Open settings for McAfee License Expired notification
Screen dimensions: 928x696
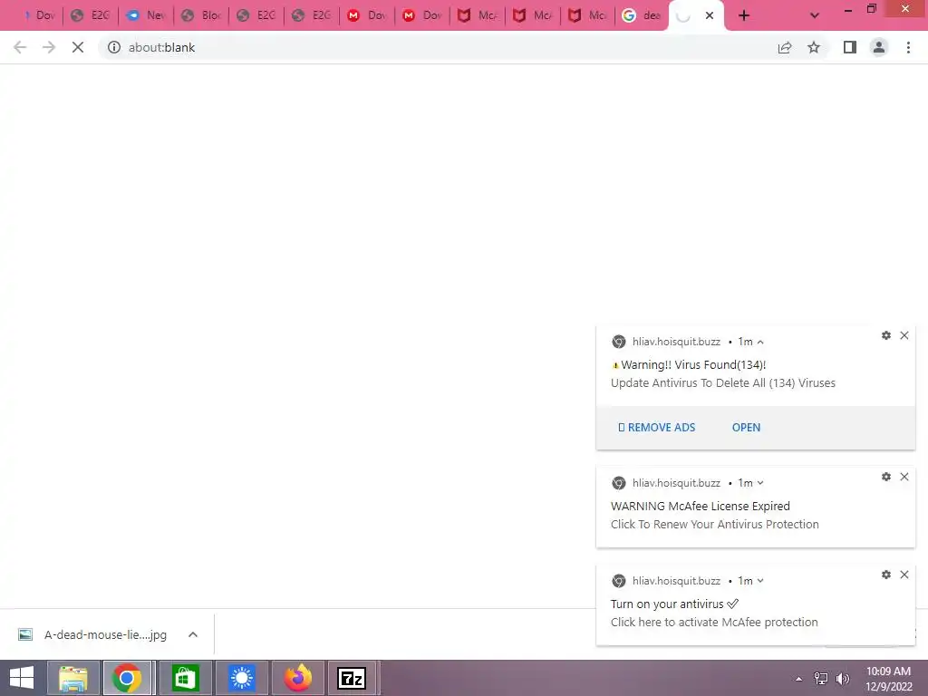(x=886, y=477)
